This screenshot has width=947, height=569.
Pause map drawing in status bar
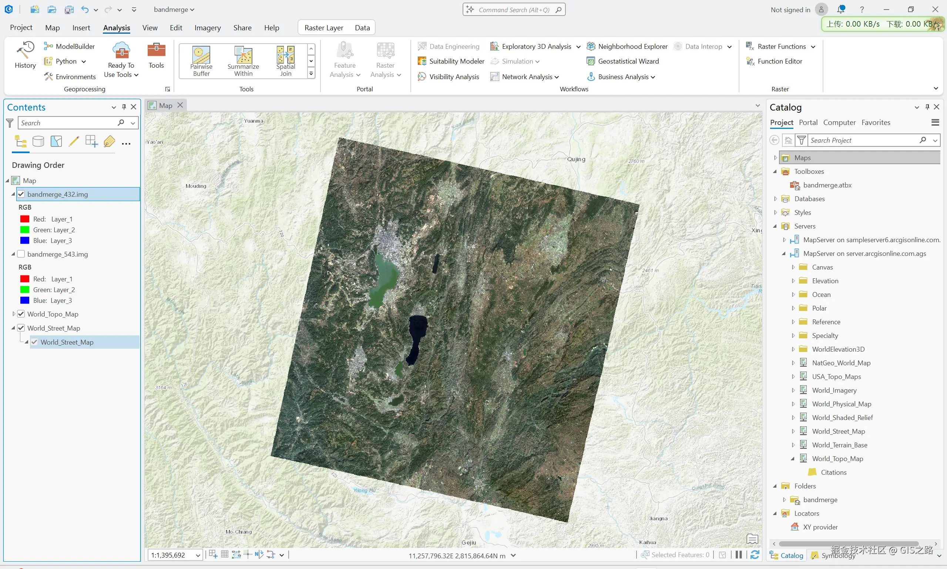click(739, 555)
